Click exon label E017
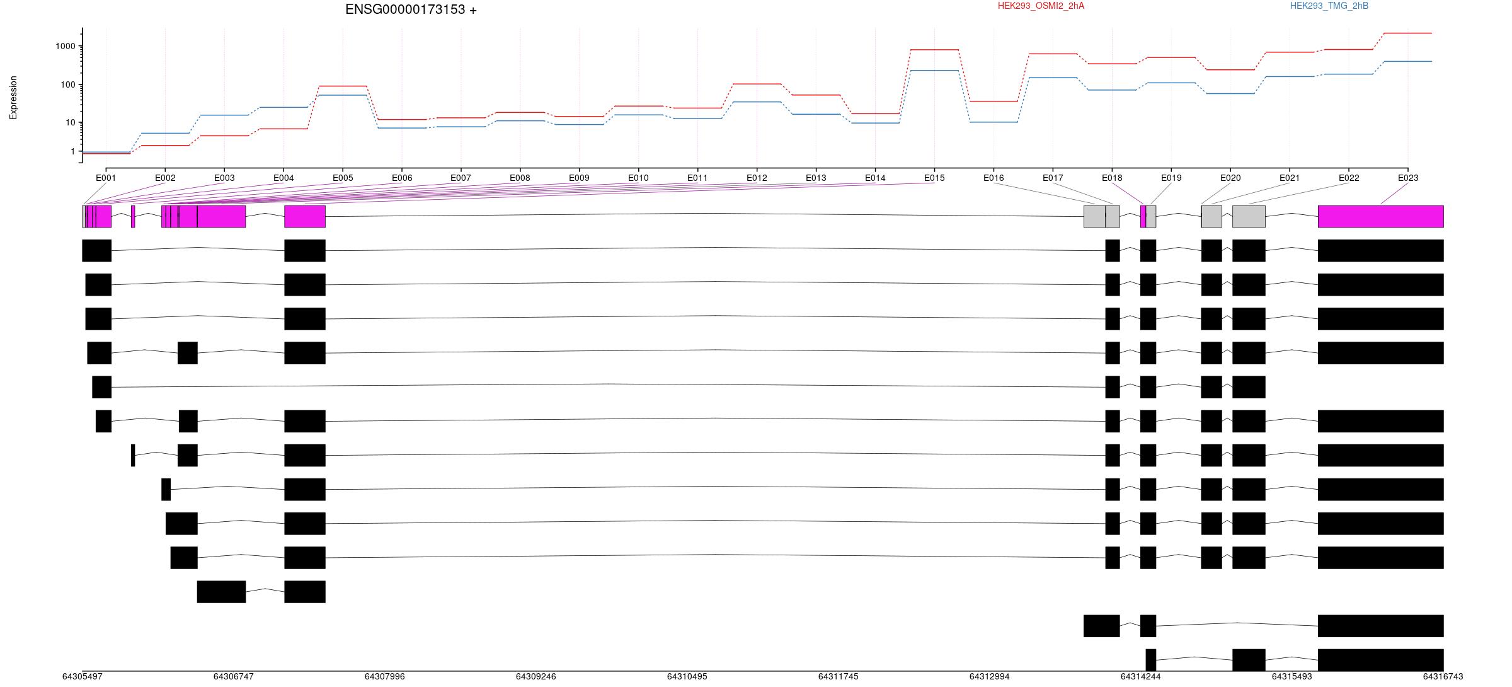This screenshot has height=687, width=1512. coord(1053,178)
